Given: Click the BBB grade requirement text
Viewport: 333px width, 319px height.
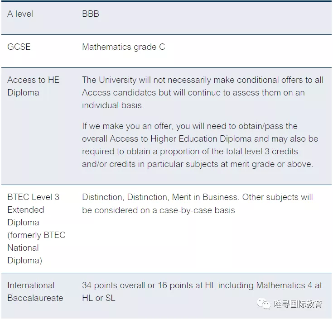Looking at the screenshot, I should pyautogui.click(x=91, y=14).
